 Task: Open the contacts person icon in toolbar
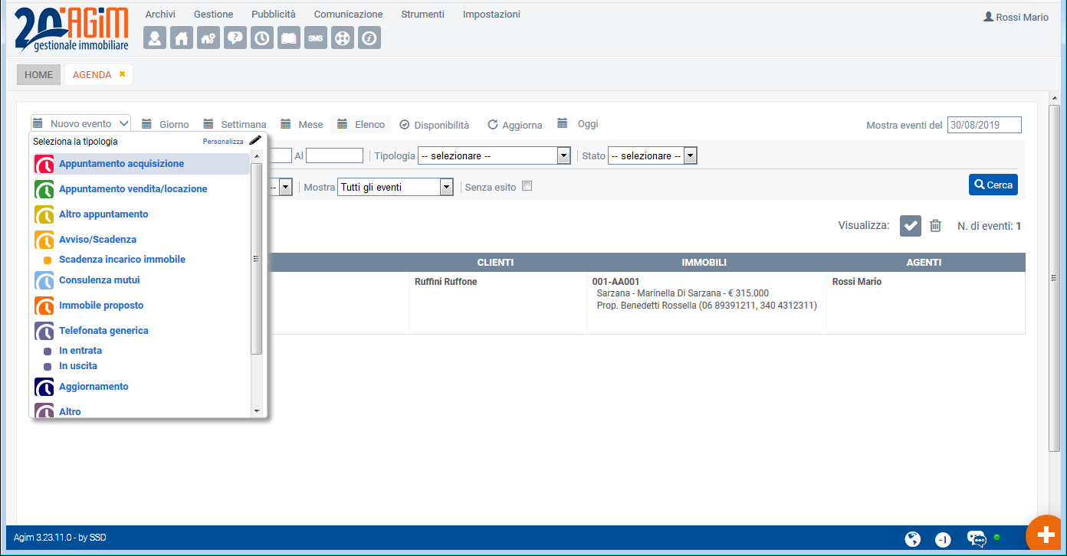click(155, 38)
